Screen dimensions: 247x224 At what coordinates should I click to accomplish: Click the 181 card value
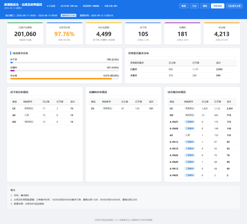[x=182, y=34]
